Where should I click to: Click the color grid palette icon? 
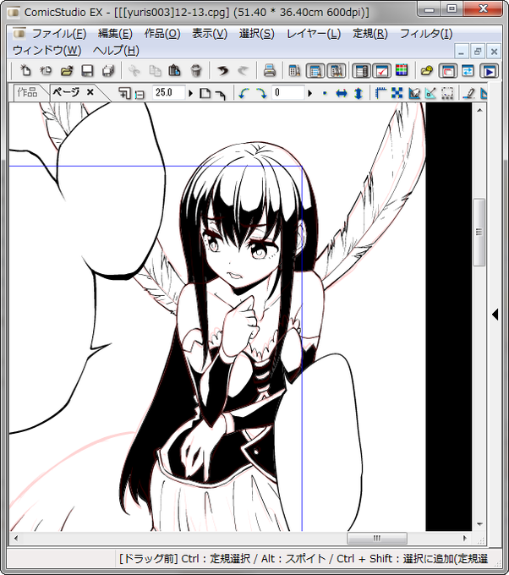[x=402, y=70]
